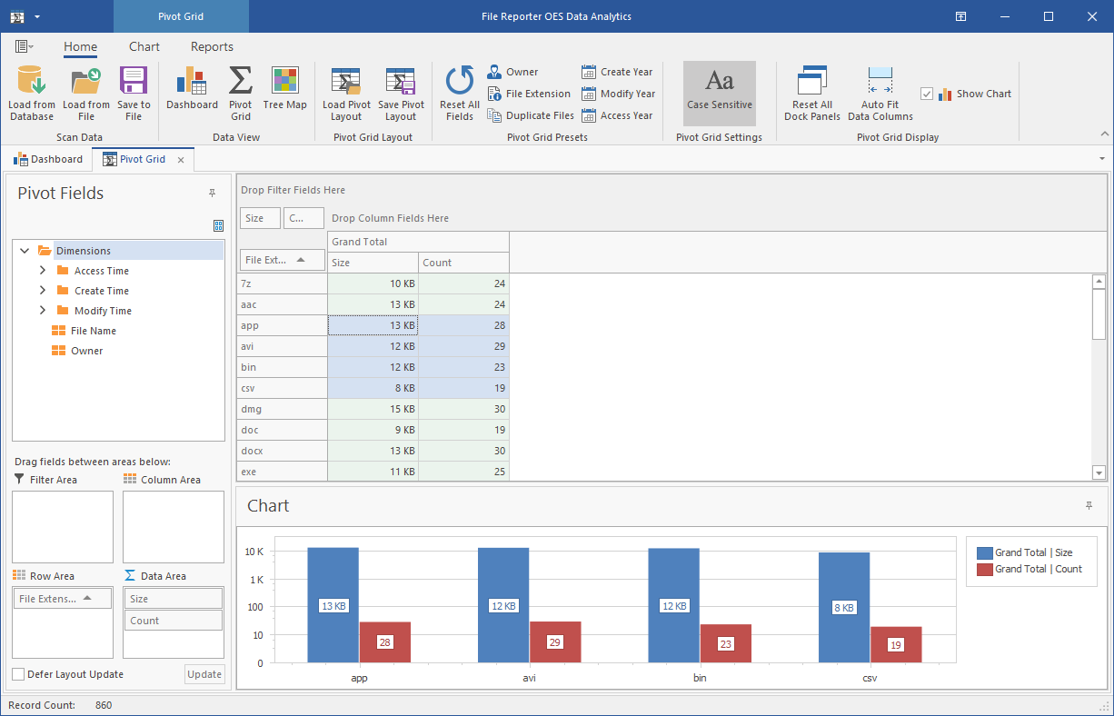This screenshot has height=716, width=1114.
Task: Toggle the Case Sensitive setting
Action: [719, 94]
